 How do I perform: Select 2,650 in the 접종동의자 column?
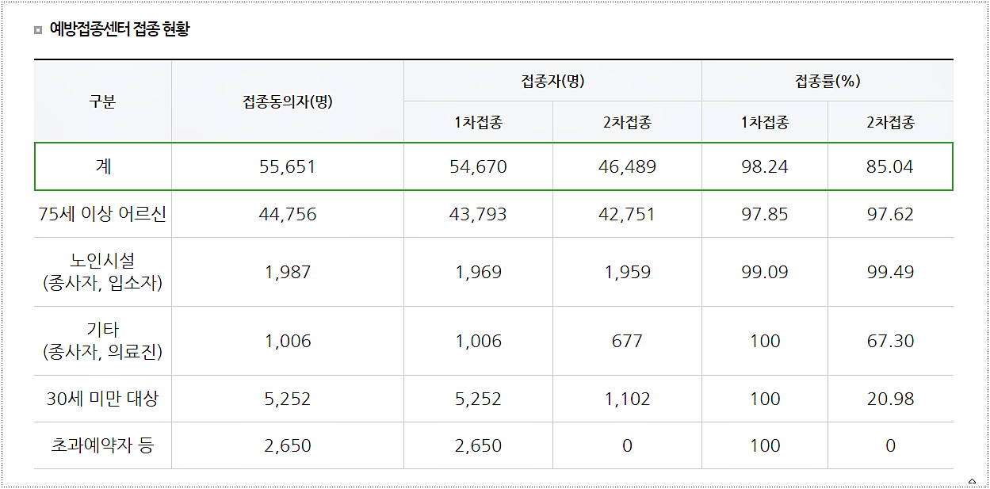(x=288, y=446)
